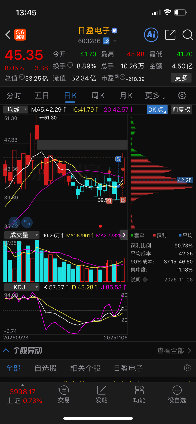The image size is (196, 424).
Task: Tap the blue 企 badge beside stock name
Action: (114, 31)
